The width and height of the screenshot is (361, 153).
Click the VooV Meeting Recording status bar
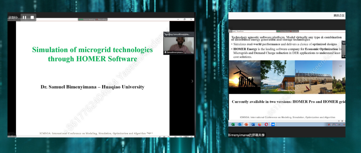[93, 20]
